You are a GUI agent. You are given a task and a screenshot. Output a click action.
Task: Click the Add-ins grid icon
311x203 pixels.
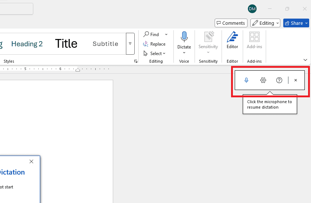coord(254,37)
